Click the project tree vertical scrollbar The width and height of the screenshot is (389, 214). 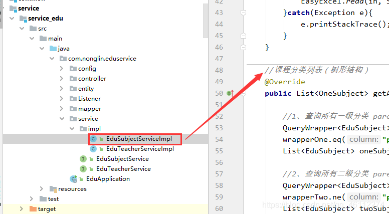click(206, 21)
